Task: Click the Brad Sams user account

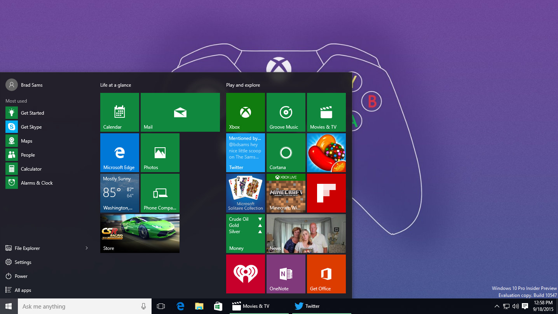Action: [x=24, y=85]
